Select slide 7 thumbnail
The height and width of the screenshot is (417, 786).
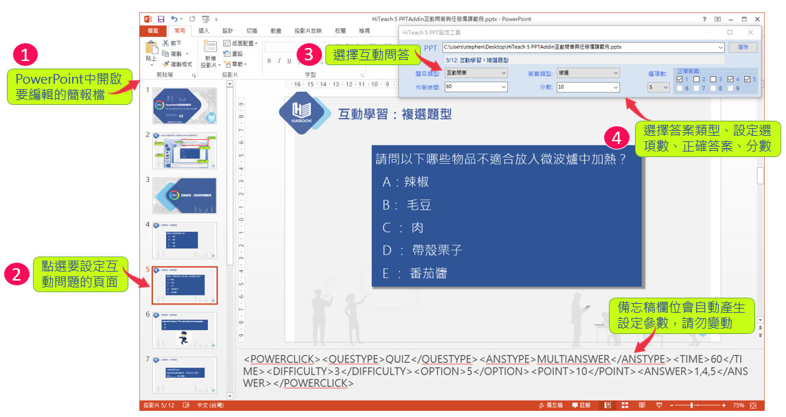click(185, 375)
